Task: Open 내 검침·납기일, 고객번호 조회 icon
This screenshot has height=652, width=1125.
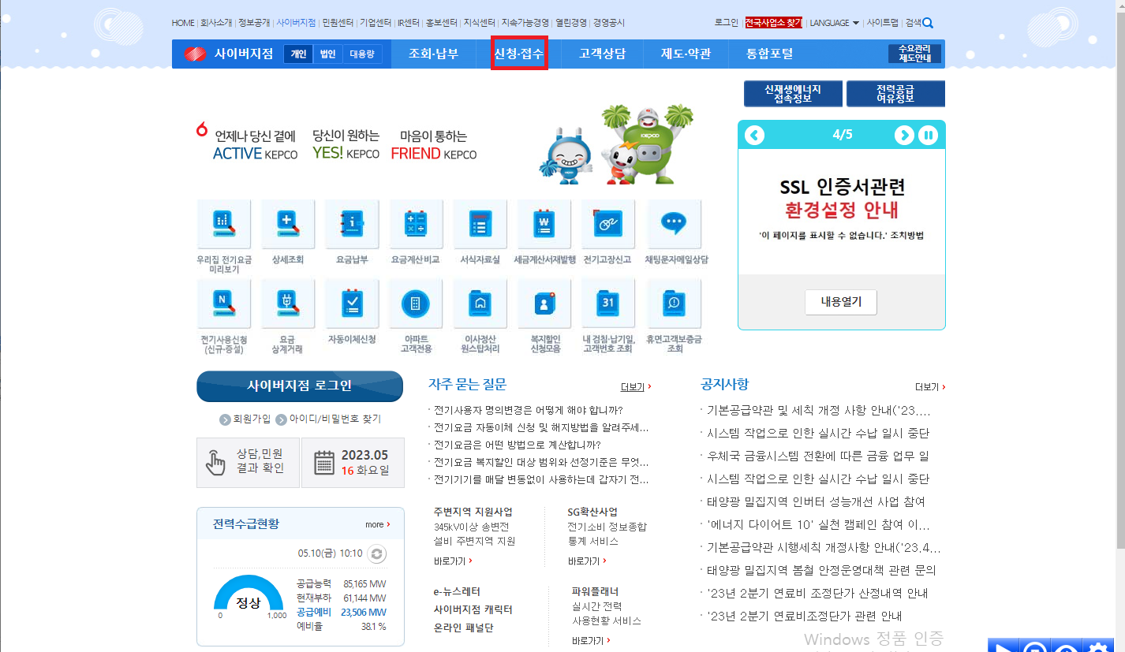Action: 608,304
